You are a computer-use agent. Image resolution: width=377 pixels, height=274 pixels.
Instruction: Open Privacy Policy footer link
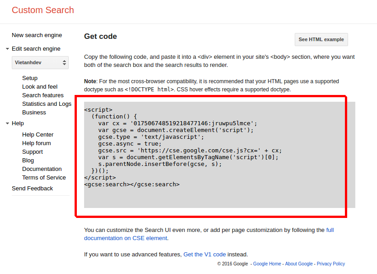coord(330,264)
